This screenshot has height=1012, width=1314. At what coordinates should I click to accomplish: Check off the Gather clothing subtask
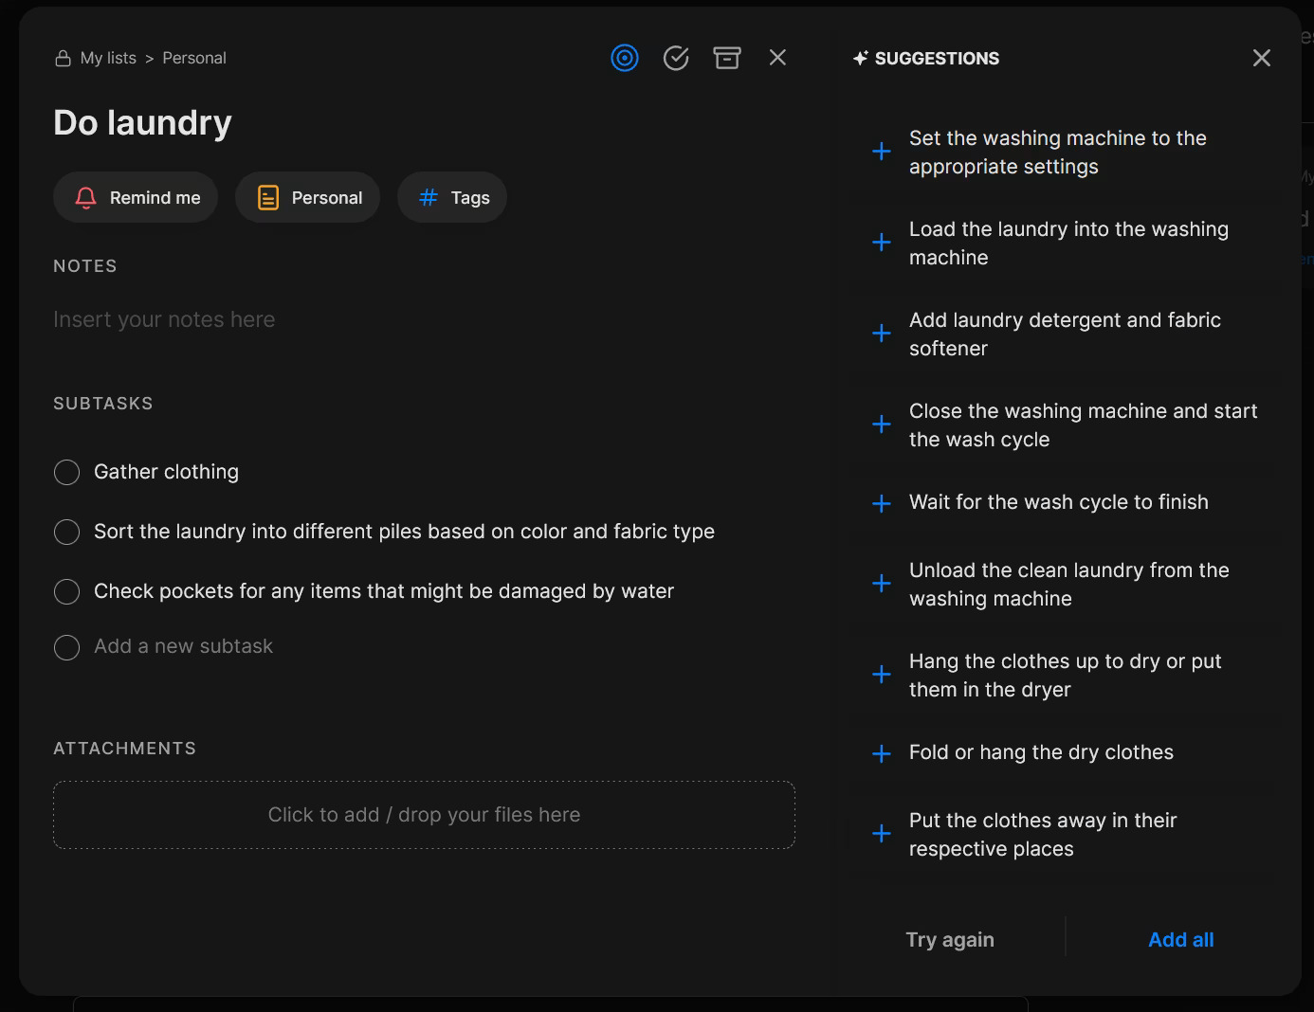coord(67,472)
